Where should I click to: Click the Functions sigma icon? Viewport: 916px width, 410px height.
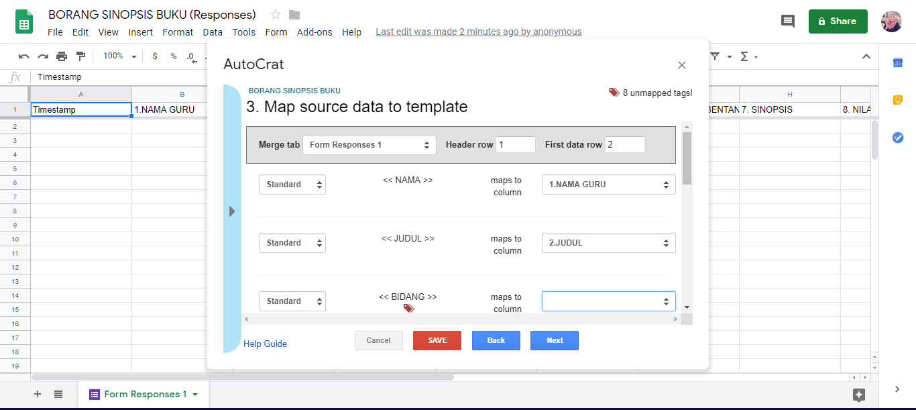(744, 56)
